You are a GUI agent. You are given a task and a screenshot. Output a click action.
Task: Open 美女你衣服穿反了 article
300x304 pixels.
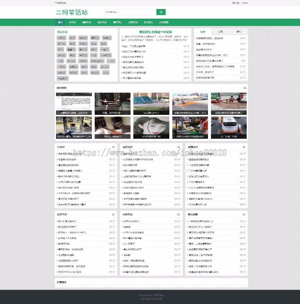133,249
